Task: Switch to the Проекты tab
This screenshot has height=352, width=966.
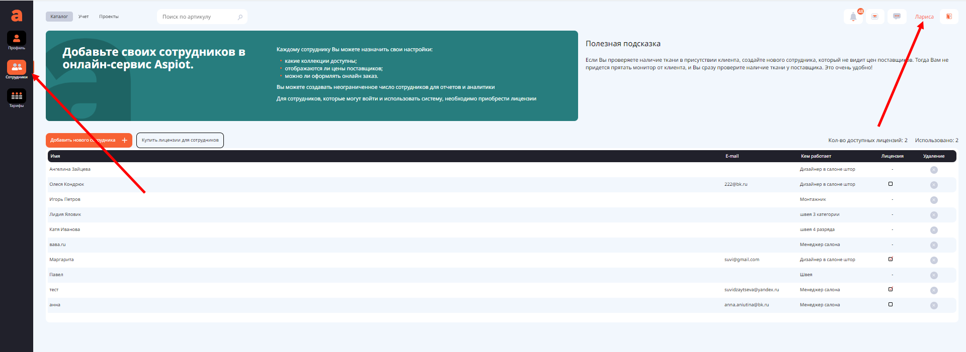Action: click(109, 17)
